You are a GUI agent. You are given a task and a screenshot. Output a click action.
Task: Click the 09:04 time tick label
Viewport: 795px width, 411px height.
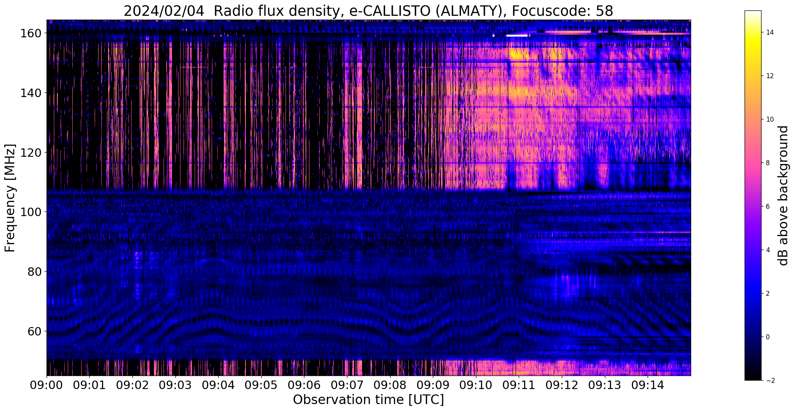(218, 385)
